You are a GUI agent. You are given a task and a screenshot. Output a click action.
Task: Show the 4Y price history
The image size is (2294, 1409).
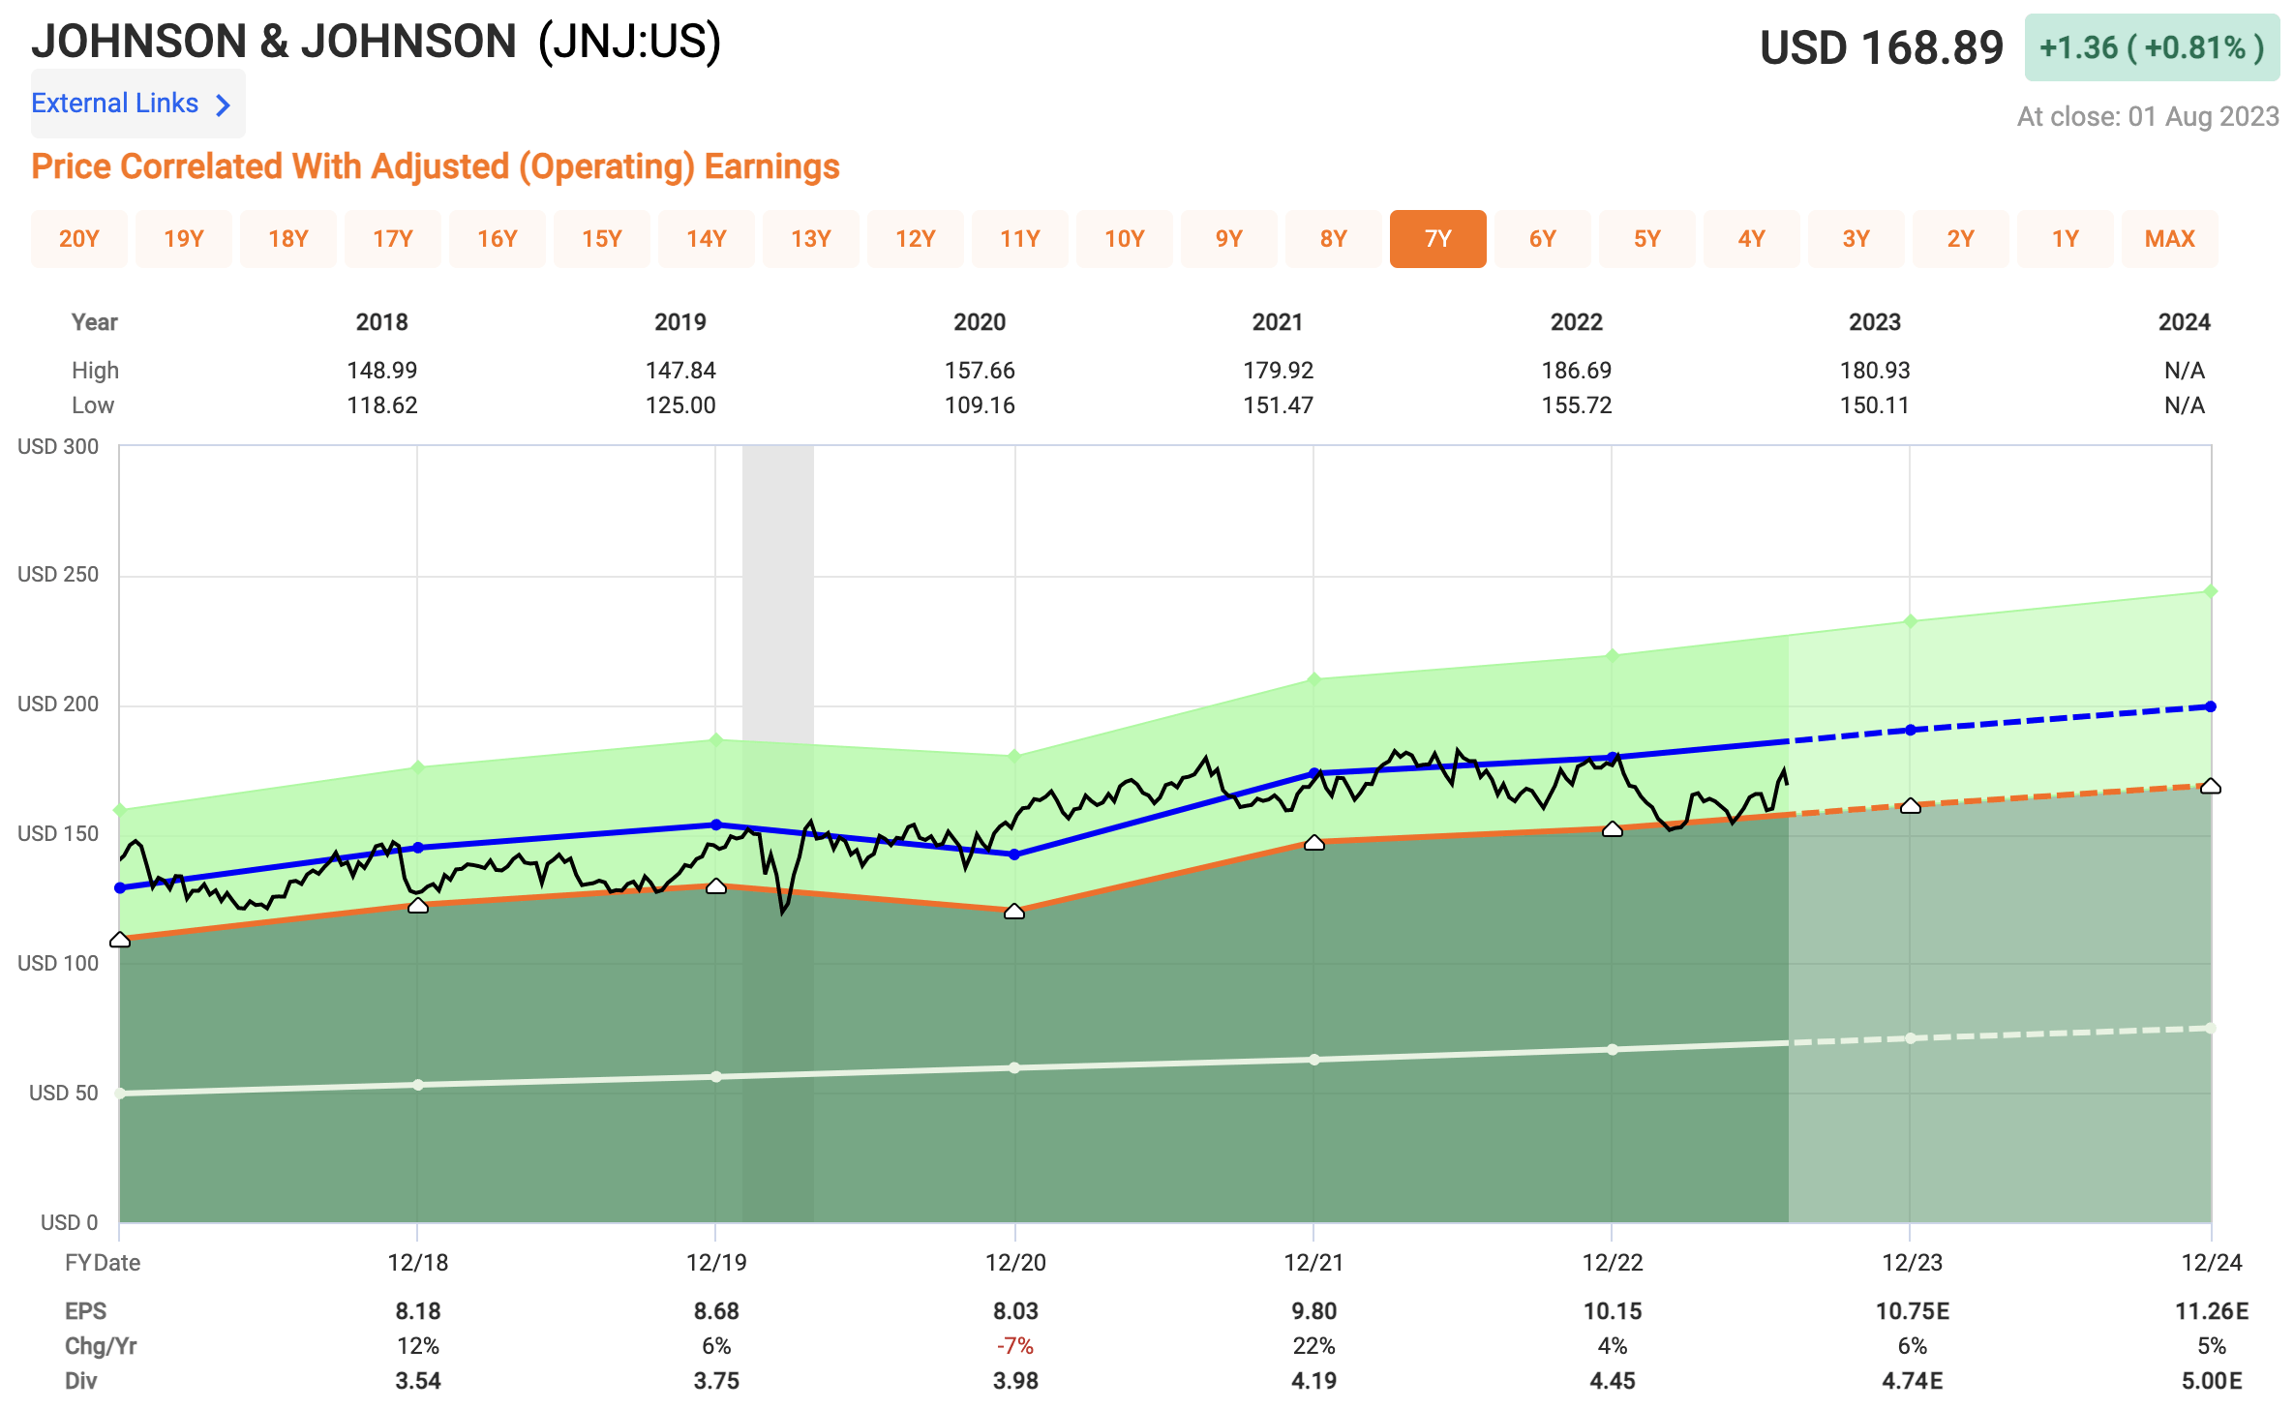[1752, 239]
